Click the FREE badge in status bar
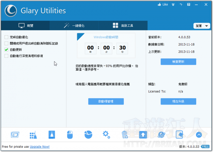 205,147
